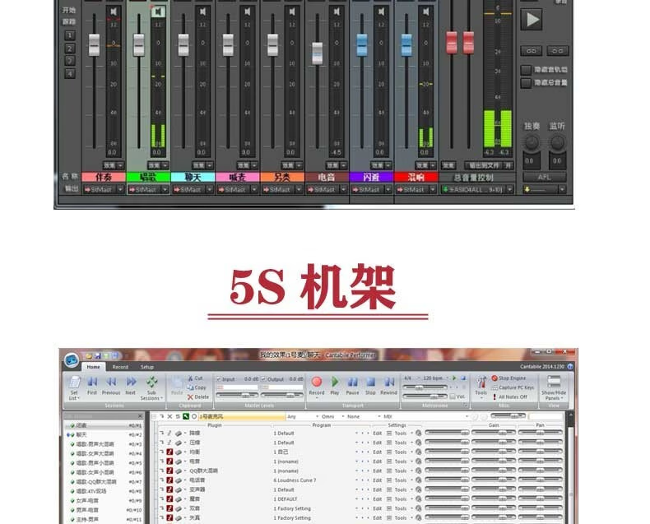Toggle bypass for the 降噪 plugin
The width and height of the screenshot is (650, 524).
(170, 432)
